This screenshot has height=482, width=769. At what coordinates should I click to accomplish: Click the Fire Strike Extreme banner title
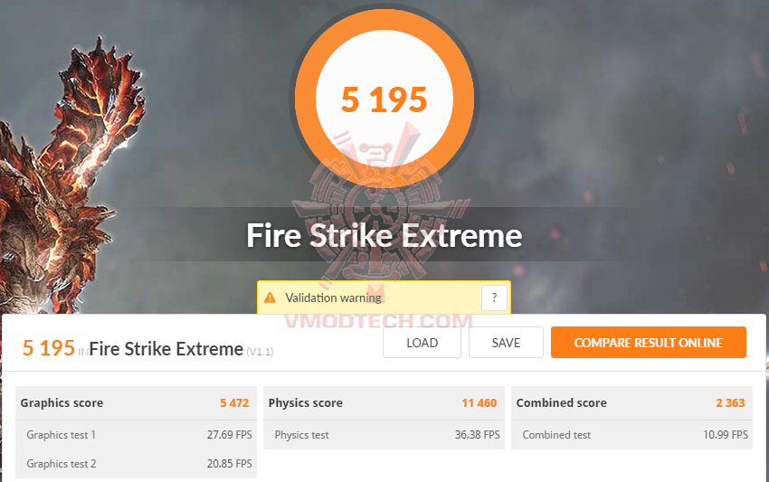384,235
